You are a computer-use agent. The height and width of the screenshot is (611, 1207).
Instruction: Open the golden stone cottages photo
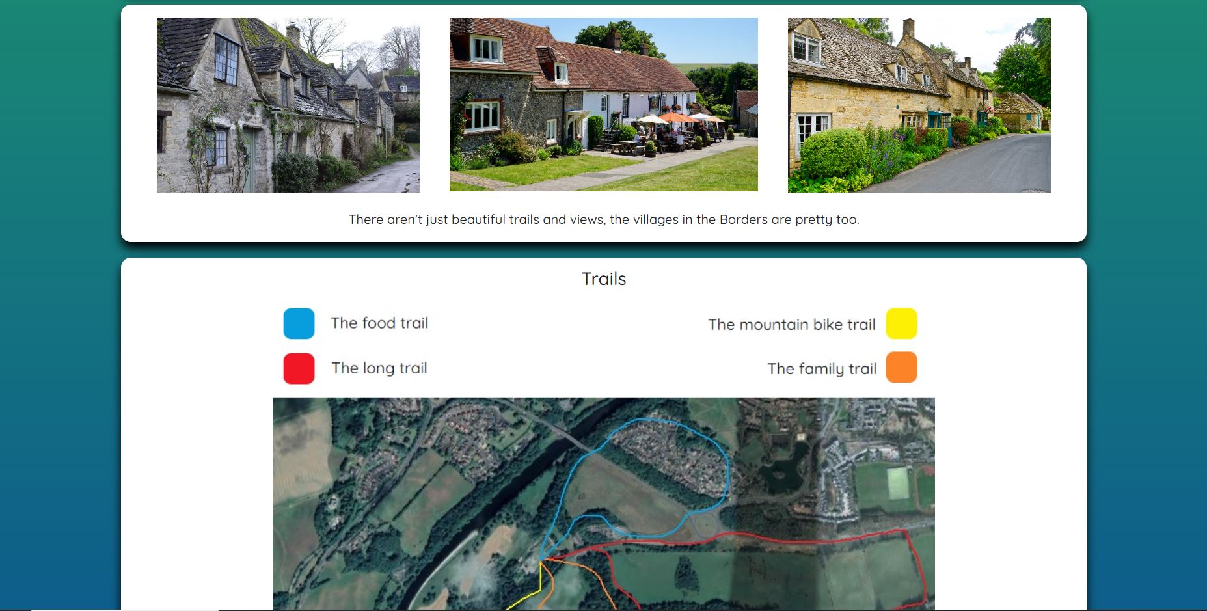pyautogui.click(x=919, y=105)
